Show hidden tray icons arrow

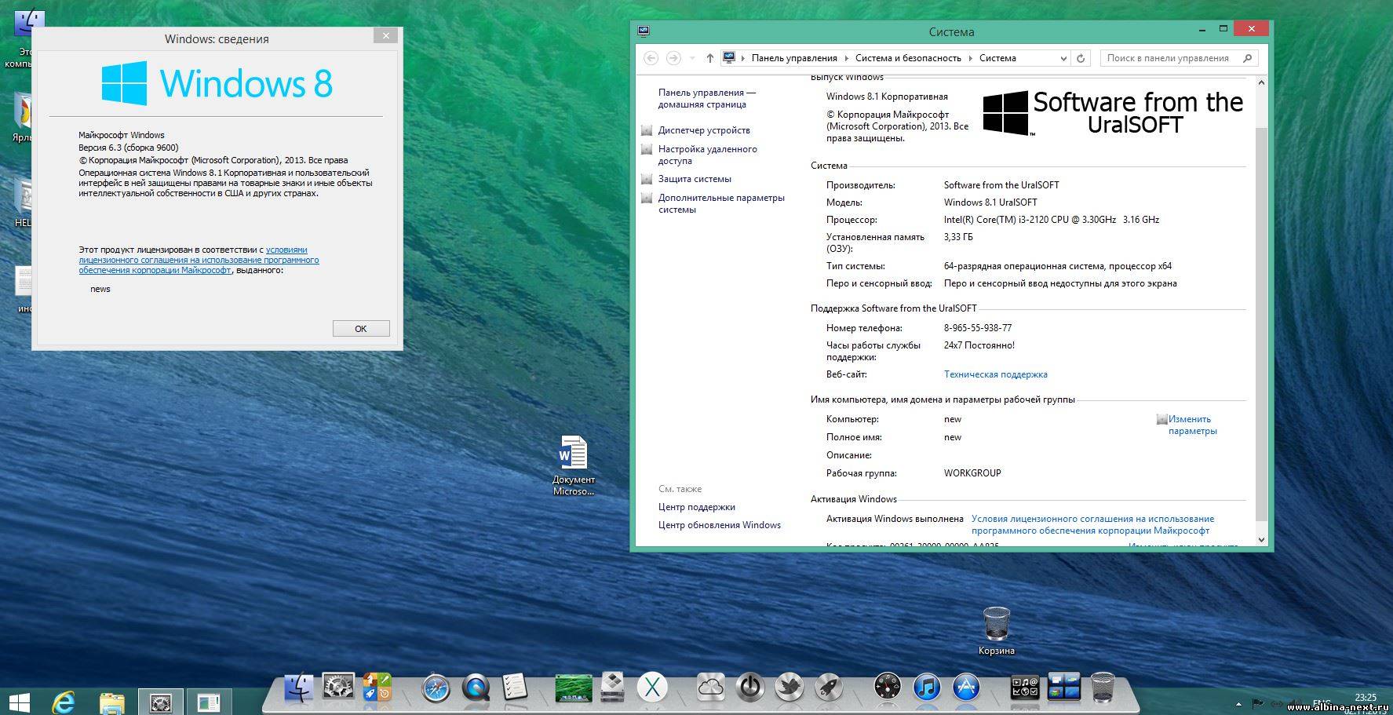1239,704
